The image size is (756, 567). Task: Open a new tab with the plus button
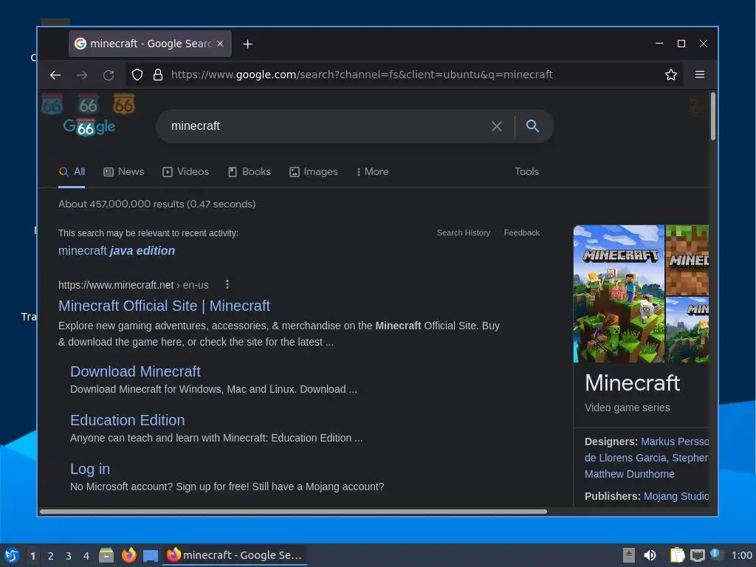point(247,44)
